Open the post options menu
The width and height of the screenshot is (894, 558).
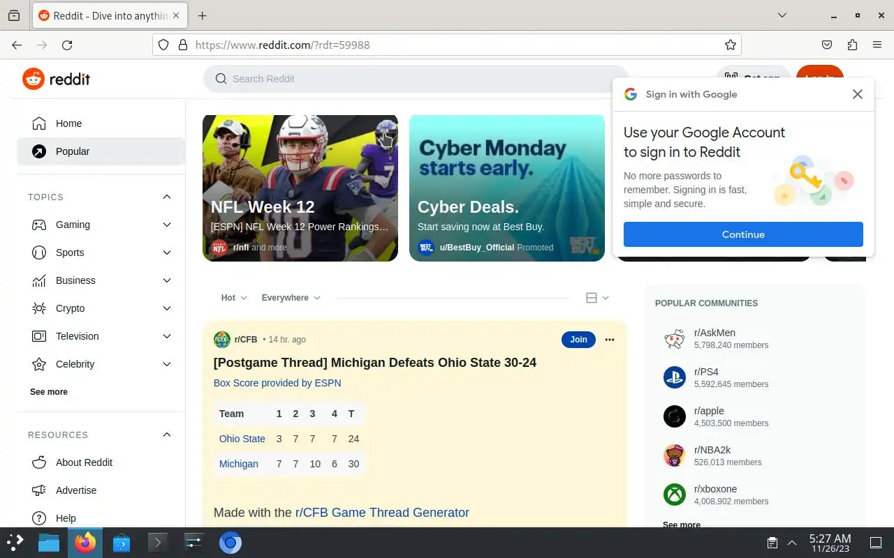[610, 340]
